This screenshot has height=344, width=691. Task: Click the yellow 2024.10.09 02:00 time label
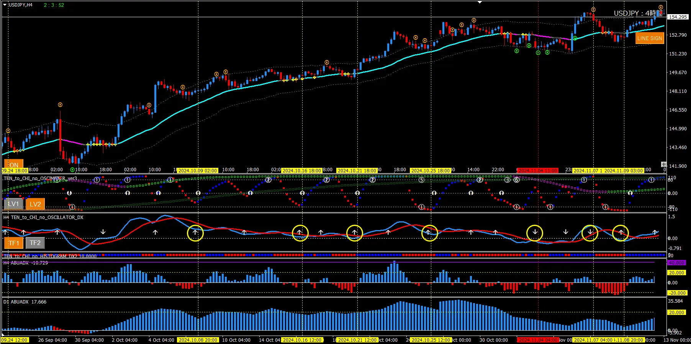tap(198, 170)
